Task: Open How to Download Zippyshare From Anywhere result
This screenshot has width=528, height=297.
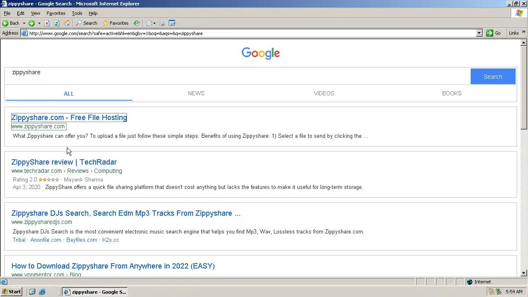Action: click(113, 266)
